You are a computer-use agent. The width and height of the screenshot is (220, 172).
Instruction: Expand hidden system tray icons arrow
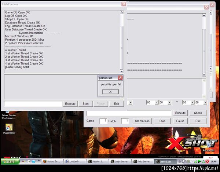(184, 162)
